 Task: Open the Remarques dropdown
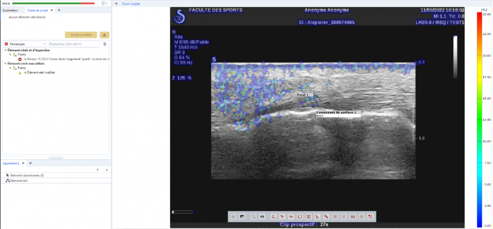(25, 44)
